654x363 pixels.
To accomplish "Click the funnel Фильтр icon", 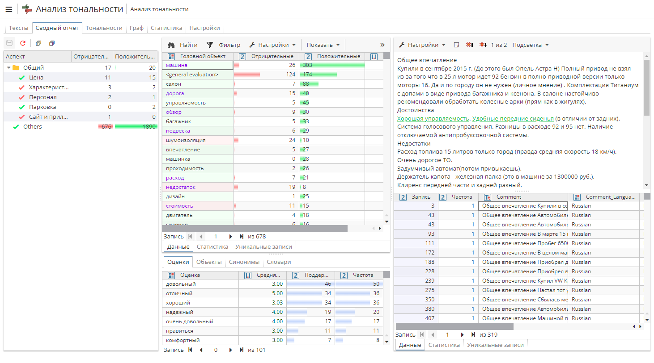I will click(x=209, y=45).
